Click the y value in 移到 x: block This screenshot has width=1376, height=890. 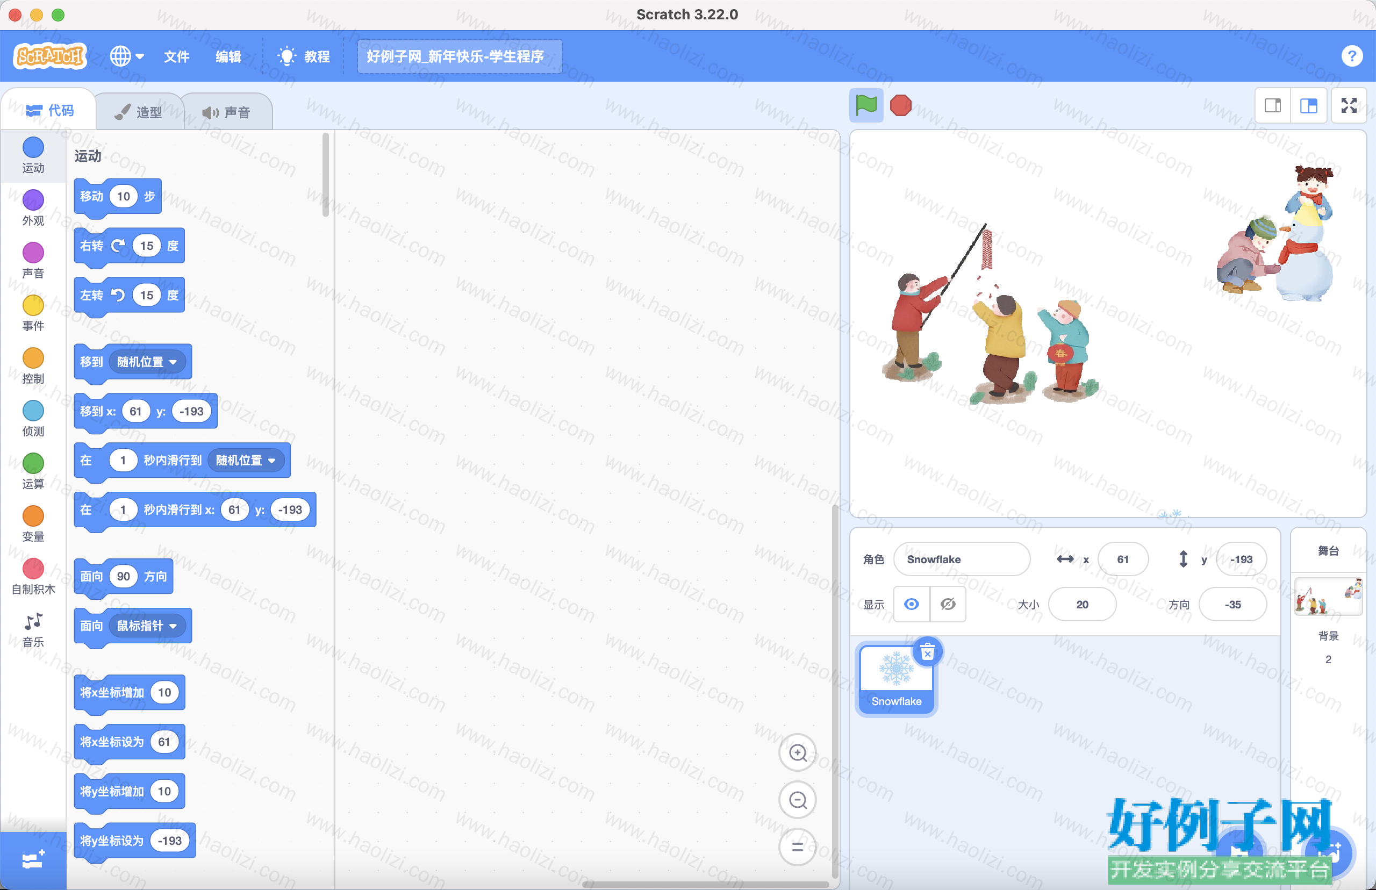[191, 411]
